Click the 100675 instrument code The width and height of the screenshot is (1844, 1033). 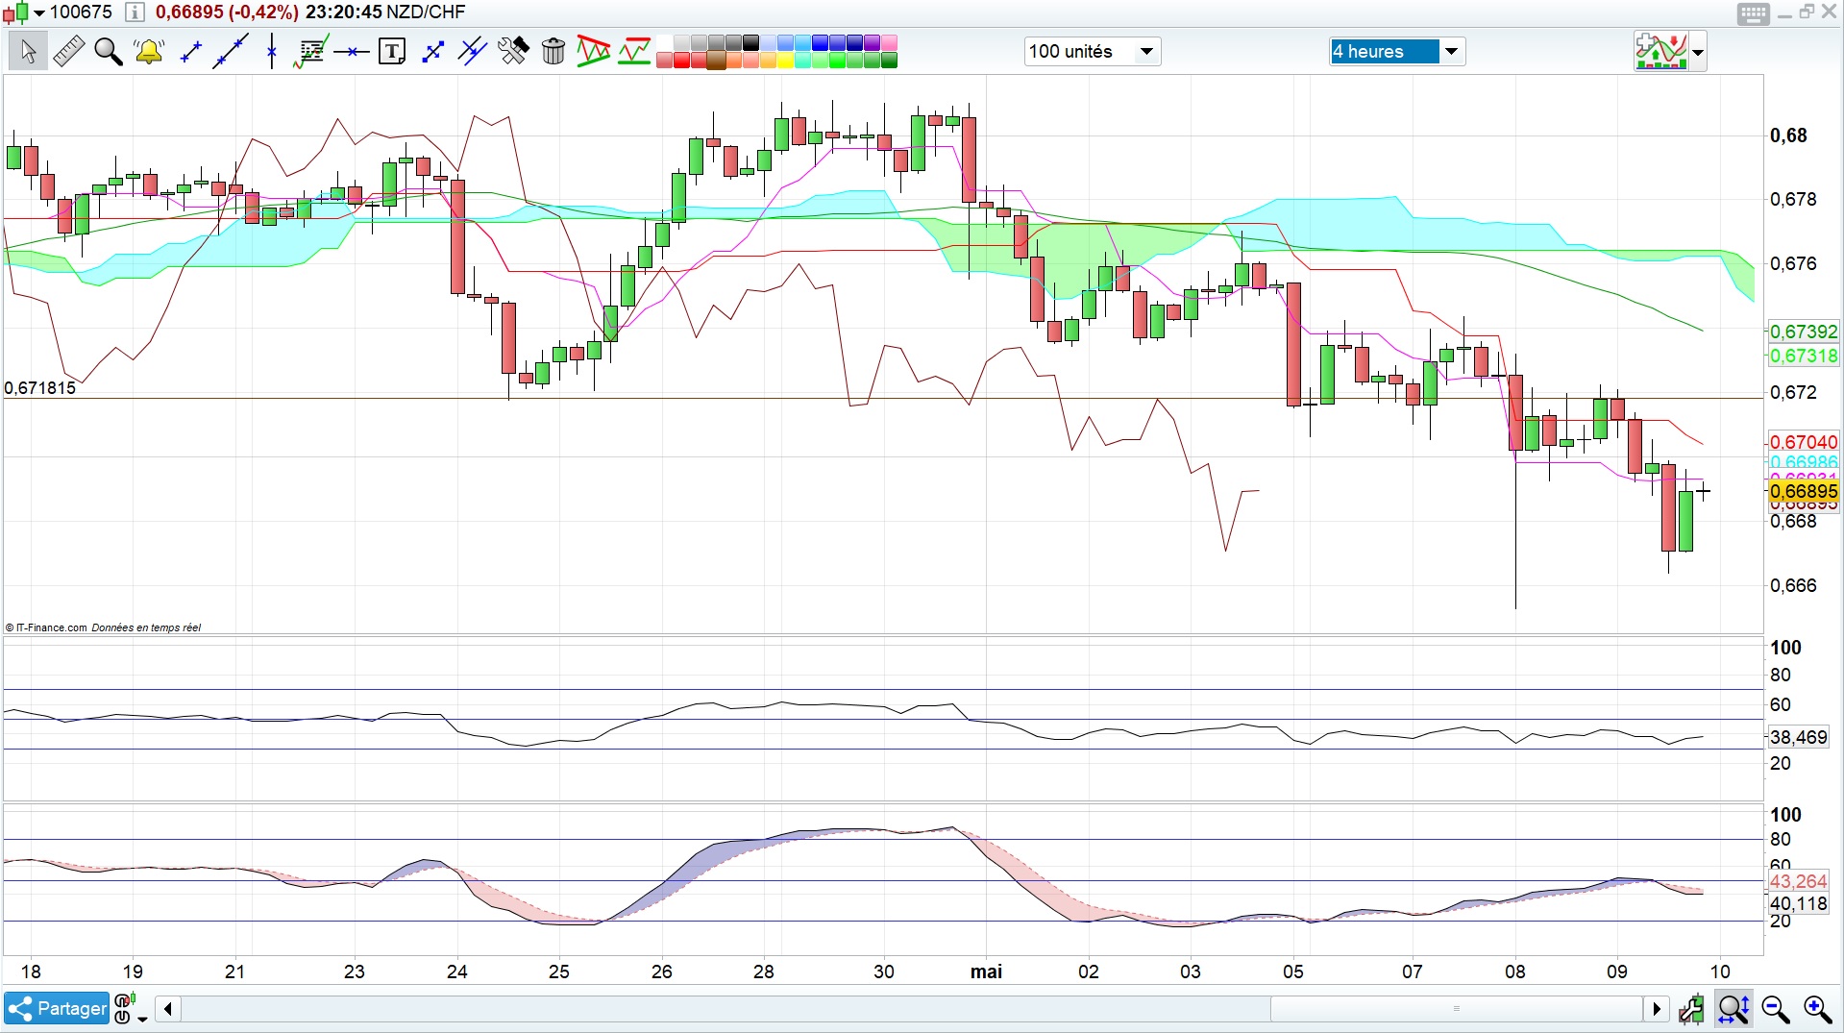pos(81,12)
